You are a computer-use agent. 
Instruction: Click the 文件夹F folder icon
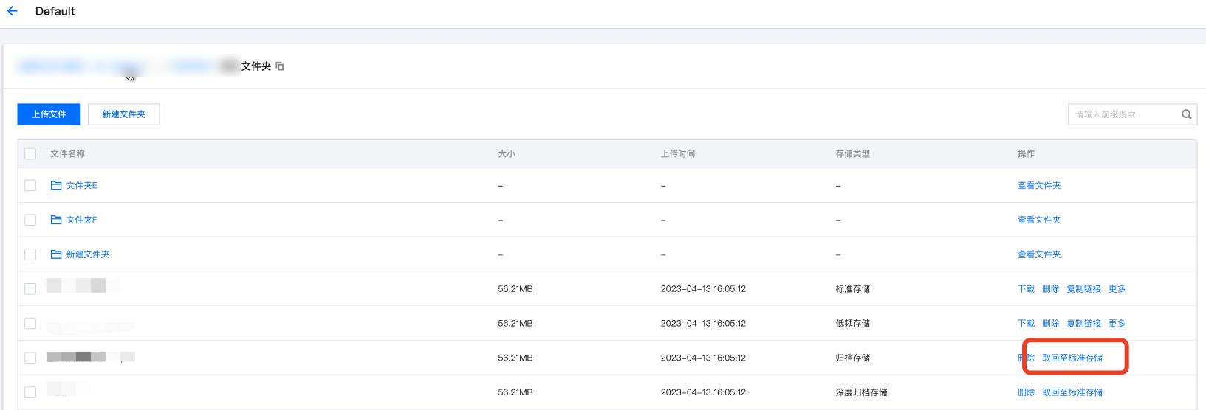coord(56,220)
